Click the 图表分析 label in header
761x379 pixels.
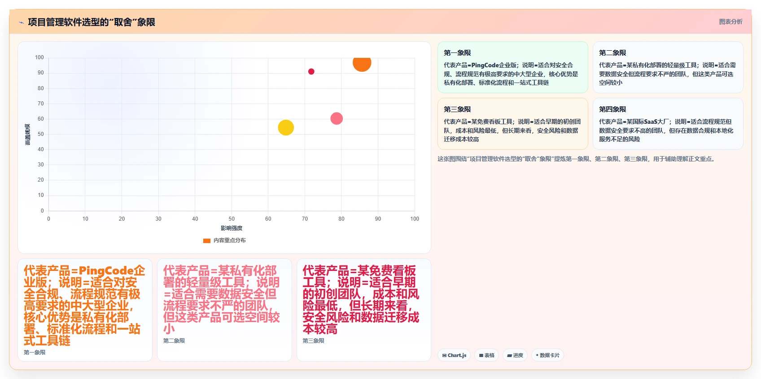[x=730, y=22]
